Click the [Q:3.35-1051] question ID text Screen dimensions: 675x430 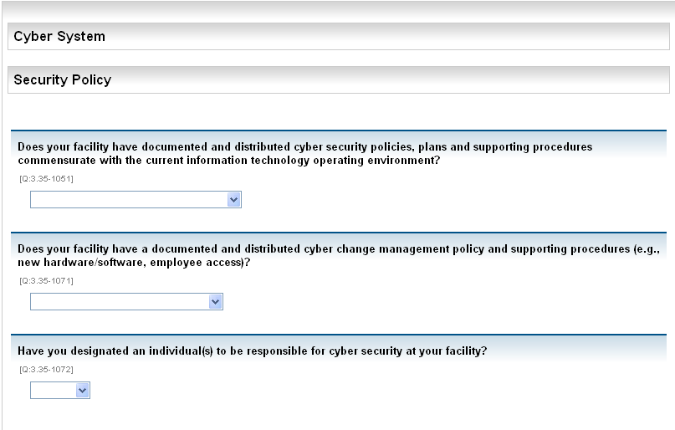pos(47,179)
